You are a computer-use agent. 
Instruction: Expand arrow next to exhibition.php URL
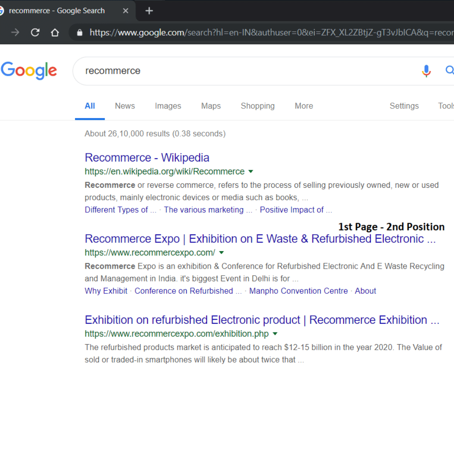pyautogui.click(x=275, y=334)
